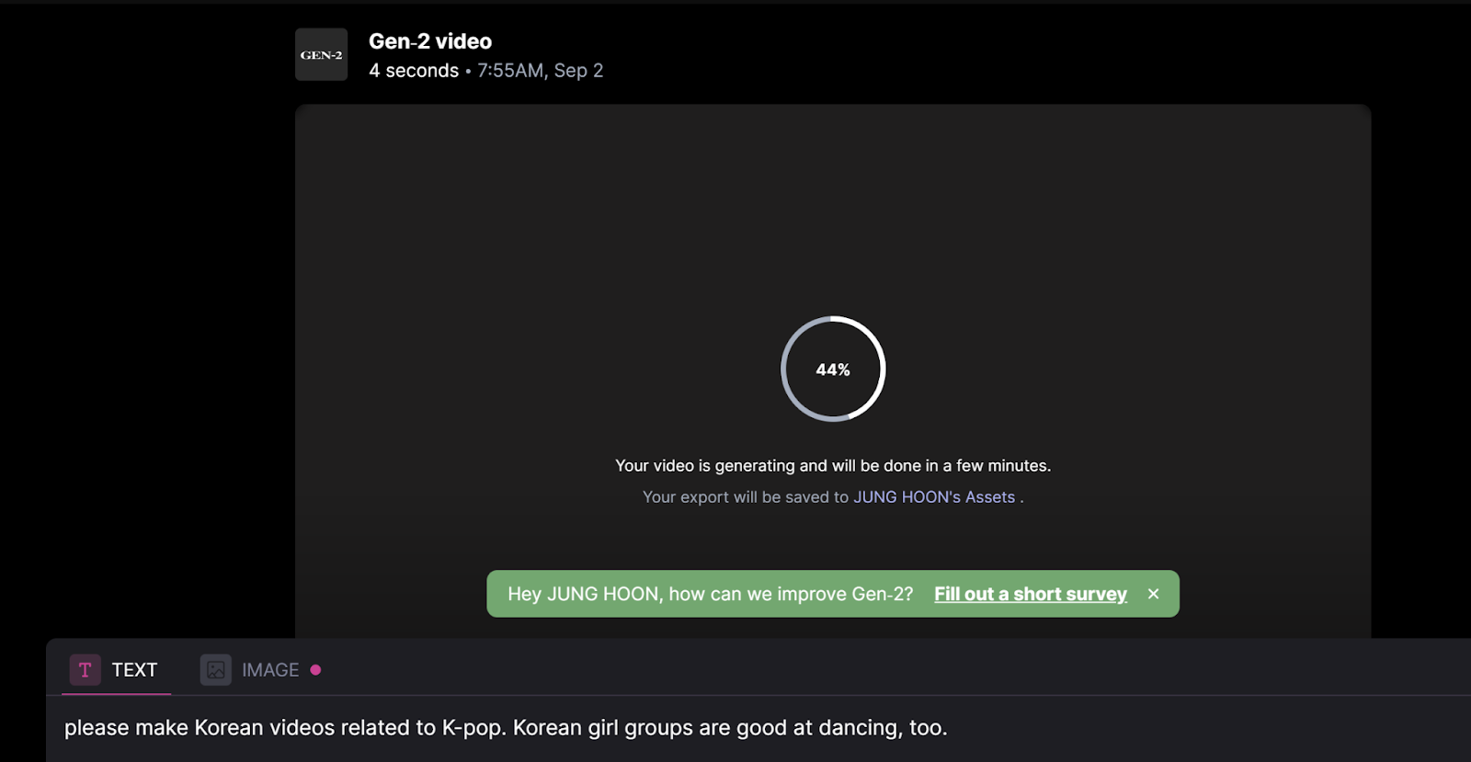This screenshot has width=1471, height=762.
Task: Click the GEN-2 logo icon
Action: pos(321,54)
